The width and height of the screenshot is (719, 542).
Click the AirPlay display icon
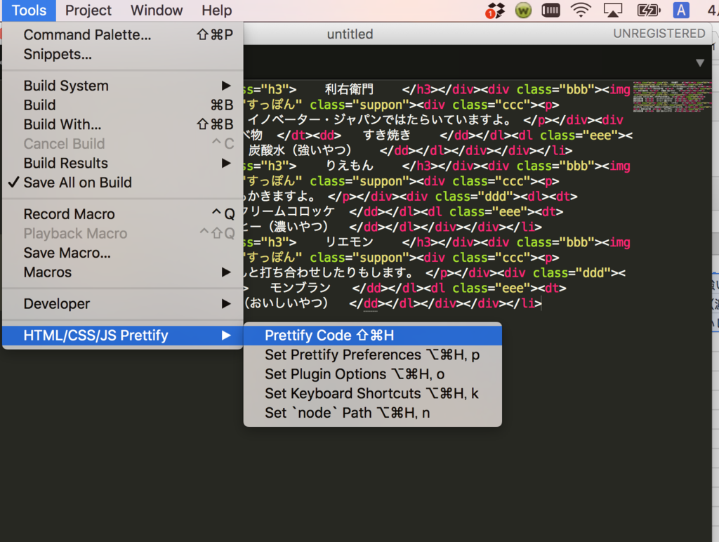(x=614, y=11)
